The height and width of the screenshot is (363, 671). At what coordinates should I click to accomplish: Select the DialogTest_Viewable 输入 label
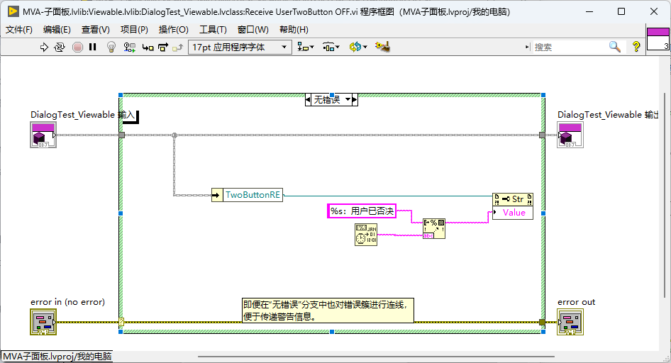point(82,115)
